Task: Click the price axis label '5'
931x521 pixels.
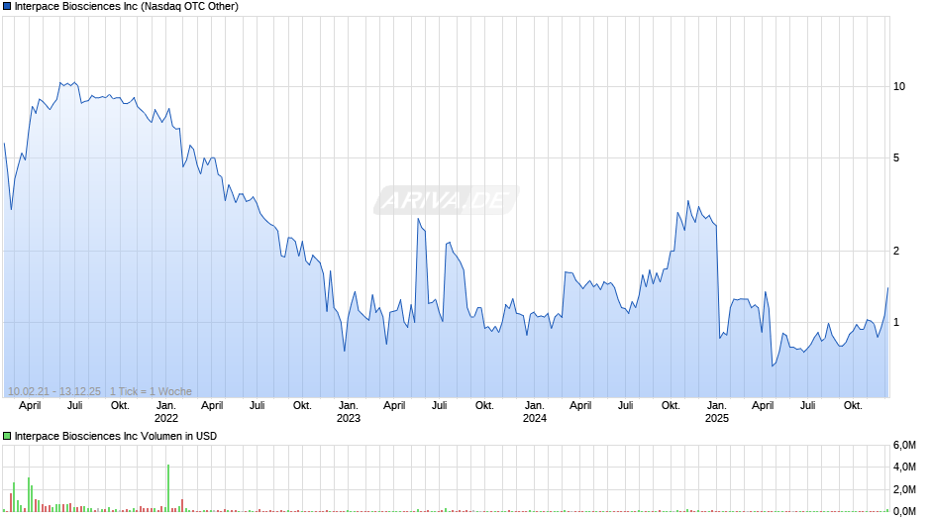Action: pos(896,158)
